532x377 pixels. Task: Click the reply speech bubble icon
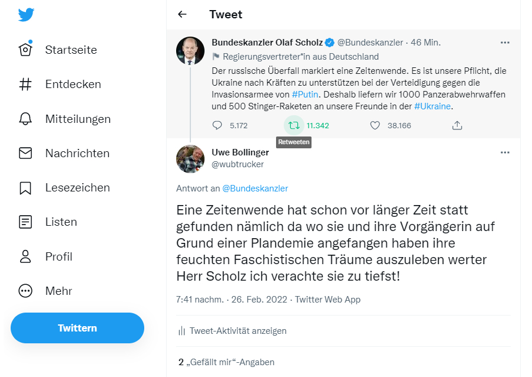tap(218, 125)
